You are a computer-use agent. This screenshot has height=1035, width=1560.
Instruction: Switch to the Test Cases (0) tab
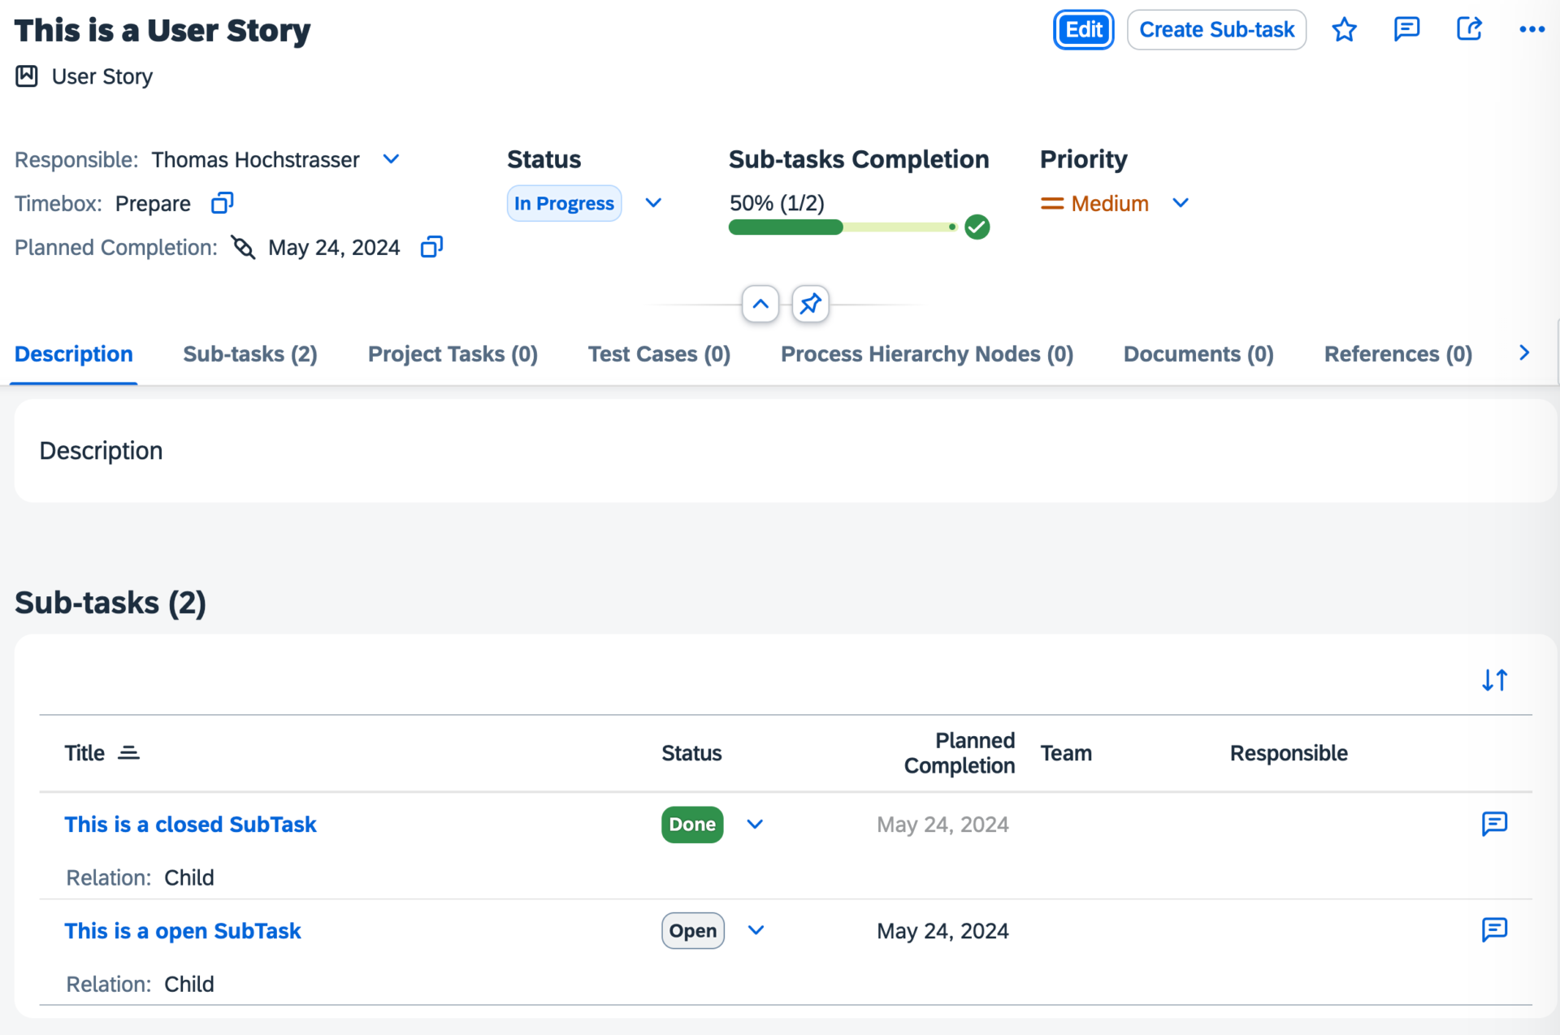pos(659,354)
